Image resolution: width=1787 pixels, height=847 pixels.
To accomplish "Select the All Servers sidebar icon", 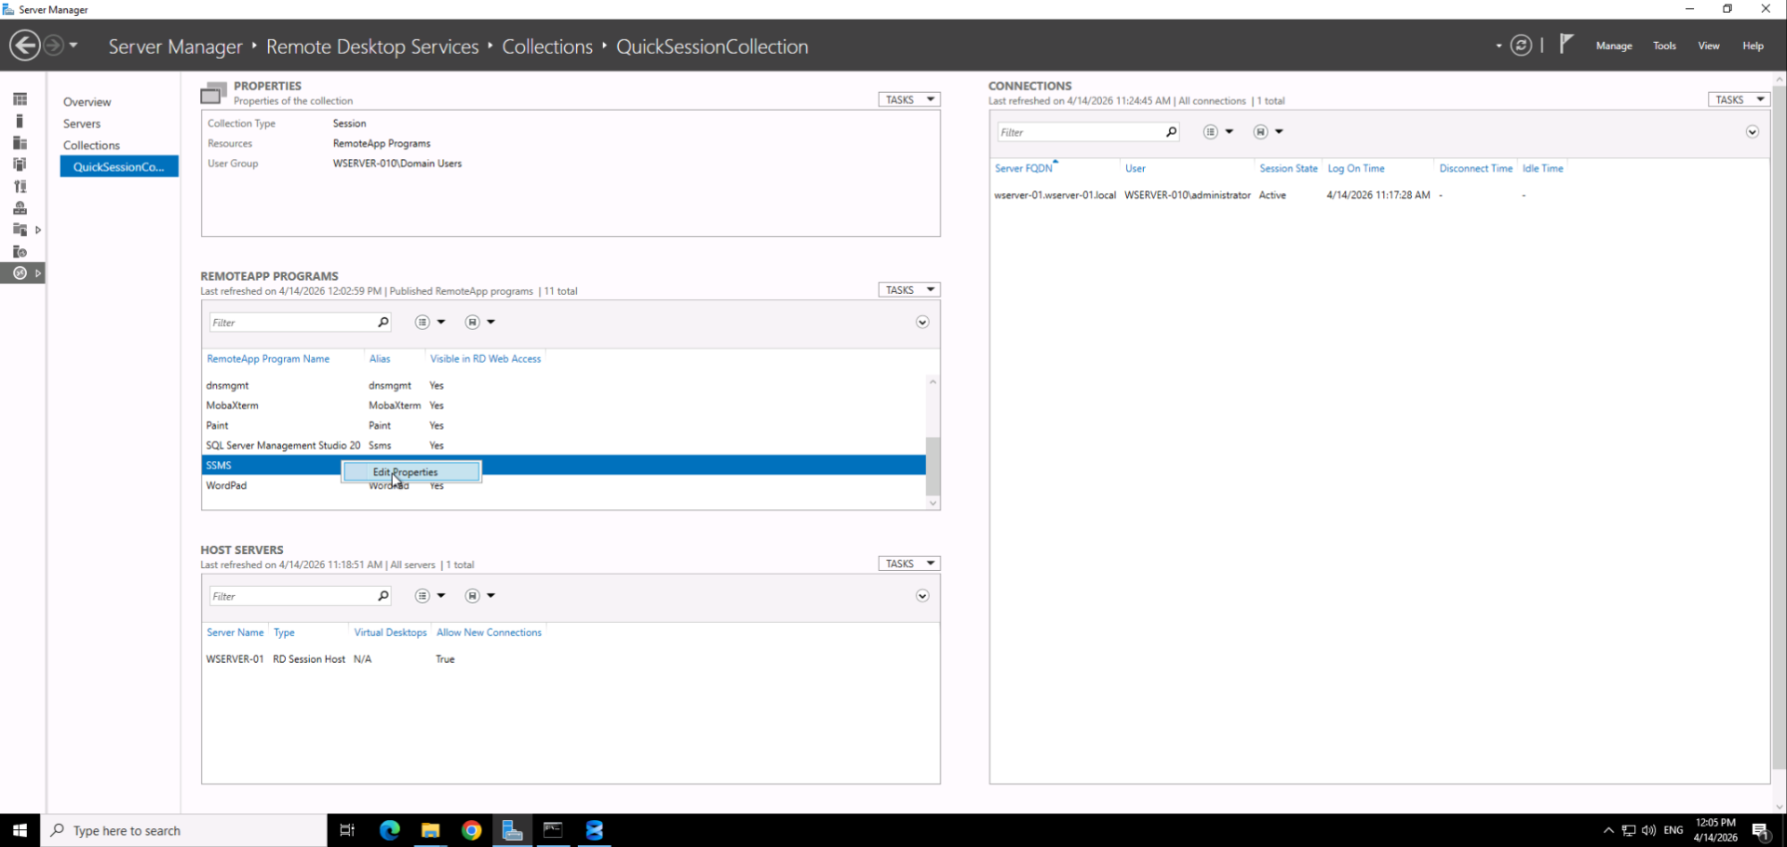I will click(20, 143).
